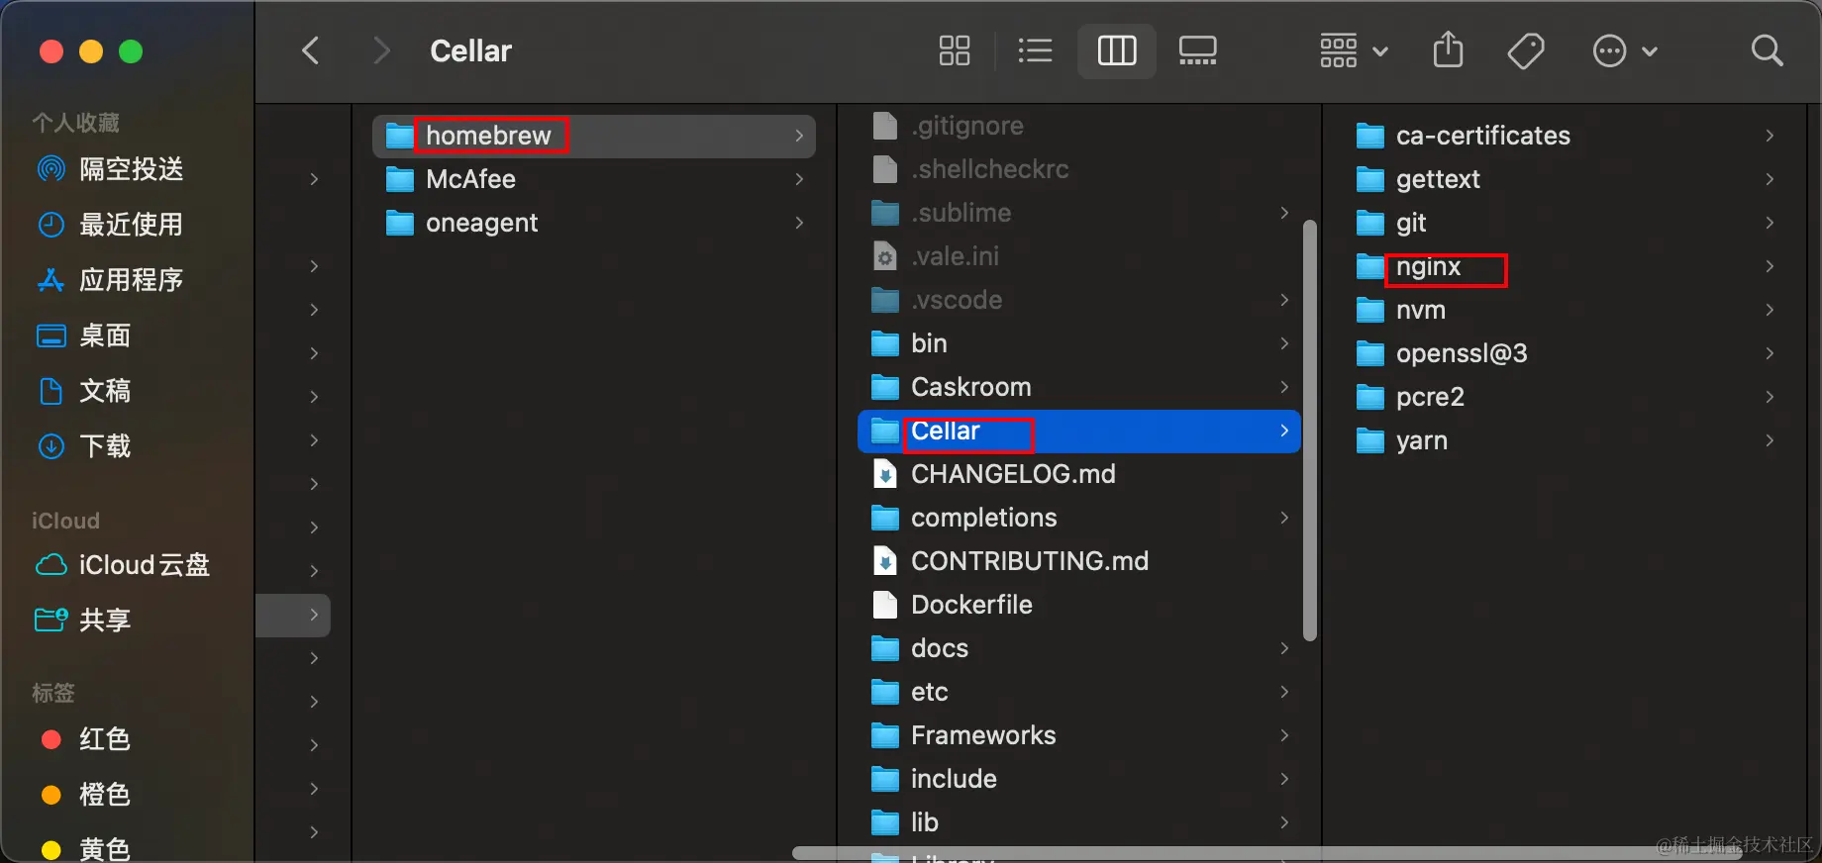Select the red tag (红色)
This screenshot has height=863, width=1822.
click(x=104, y=739)
